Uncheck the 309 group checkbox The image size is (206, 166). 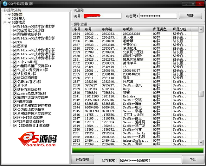click(x=15, y=42)
